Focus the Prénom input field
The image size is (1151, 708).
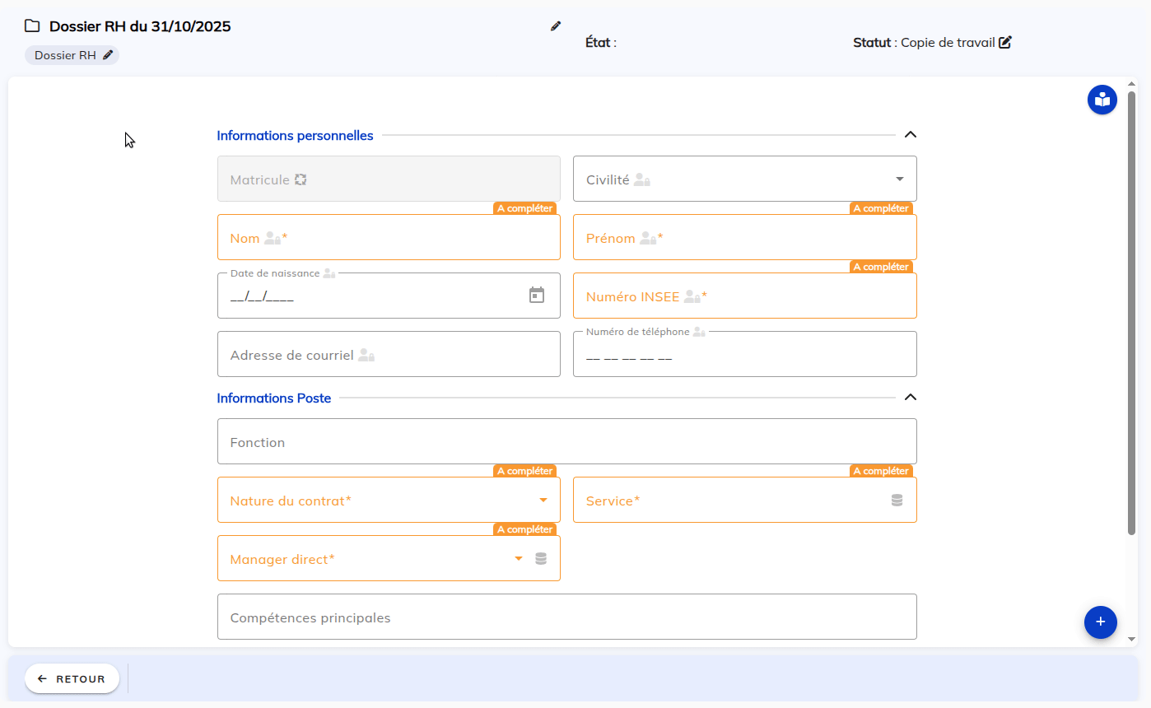tap(744, 239)
